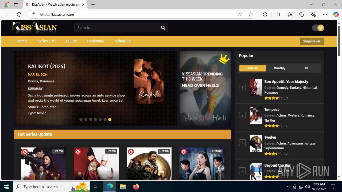Open the Series List page
342x192 pixels.
point(46,41)
